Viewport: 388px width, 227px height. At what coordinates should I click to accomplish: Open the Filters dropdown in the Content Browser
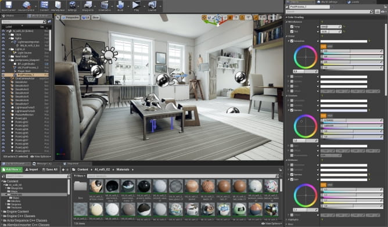coord(80,176)
